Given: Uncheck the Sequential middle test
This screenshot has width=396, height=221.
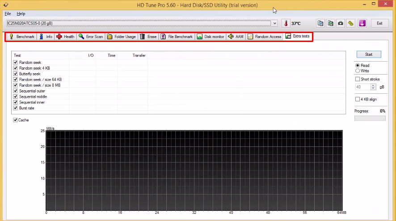Looking at the screenshot, I should [15, 96].
